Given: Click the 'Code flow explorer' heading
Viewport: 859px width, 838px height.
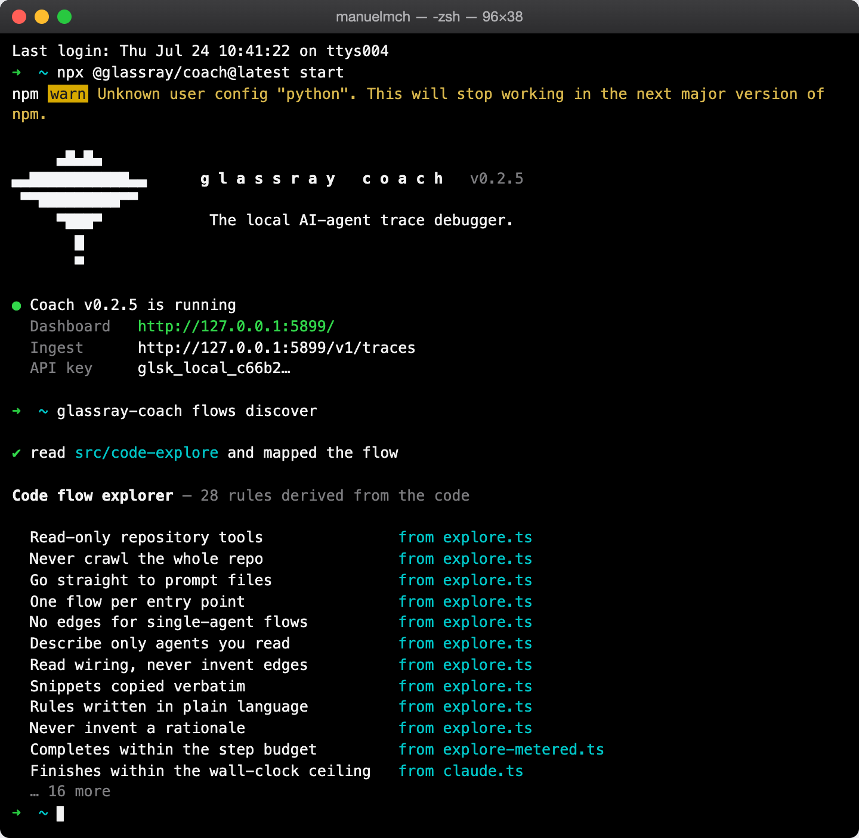Looking at the screenshot, I should point(92,495).
